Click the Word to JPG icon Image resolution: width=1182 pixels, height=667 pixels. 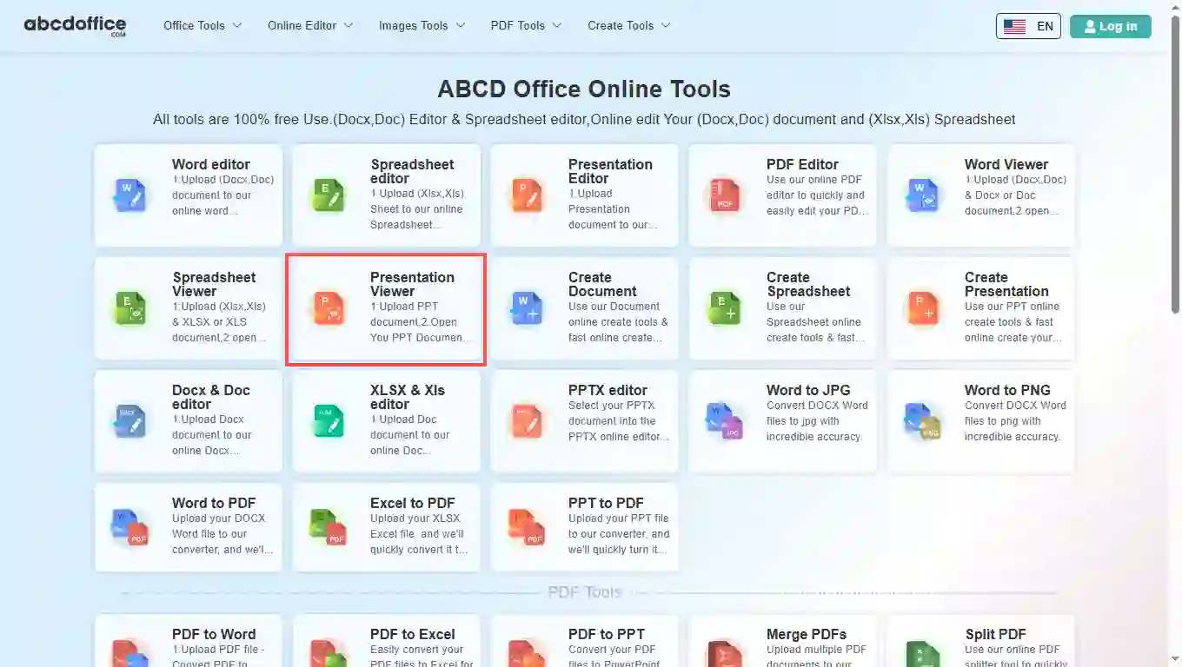pyautogui.click(x=725, y=421)
